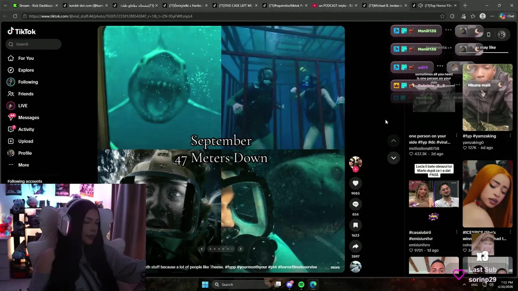Viewport: 518px width, 291px height.
Task: Open the volume control in system tray
Action: click(491, 285)
